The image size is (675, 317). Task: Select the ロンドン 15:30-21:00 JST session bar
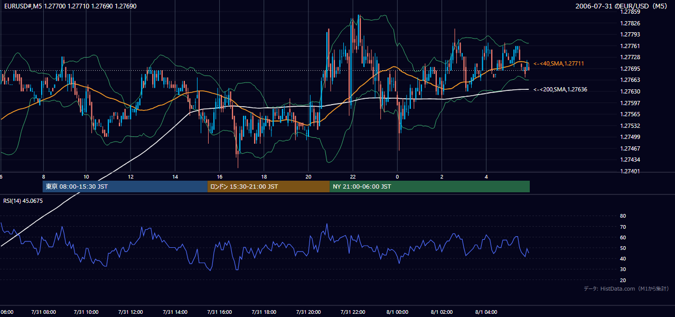coord(268,187)
